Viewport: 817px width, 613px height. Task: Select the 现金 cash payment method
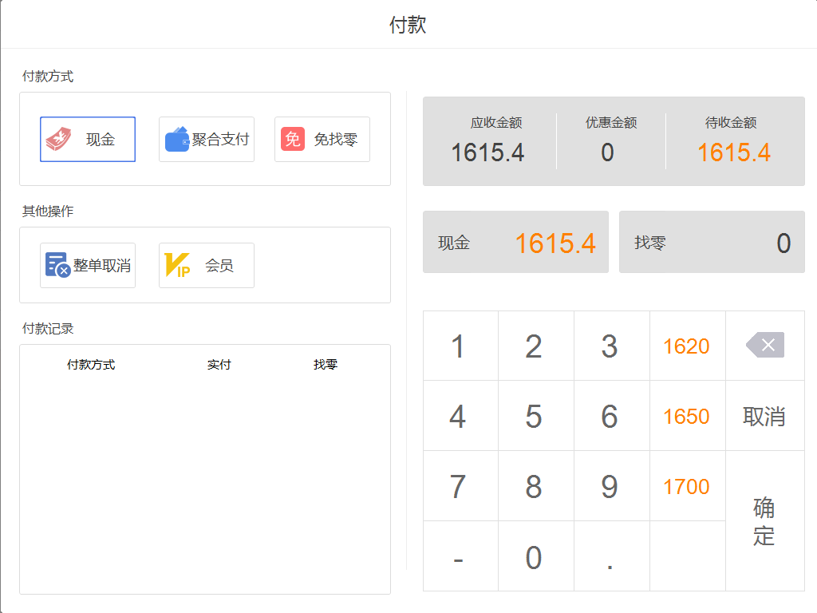click(x=88, y=139)
